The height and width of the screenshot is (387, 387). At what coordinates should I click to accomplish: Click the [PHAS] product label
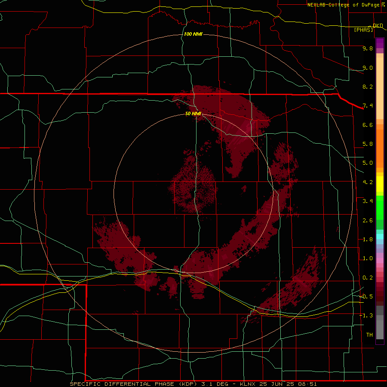tap(363, 30)
